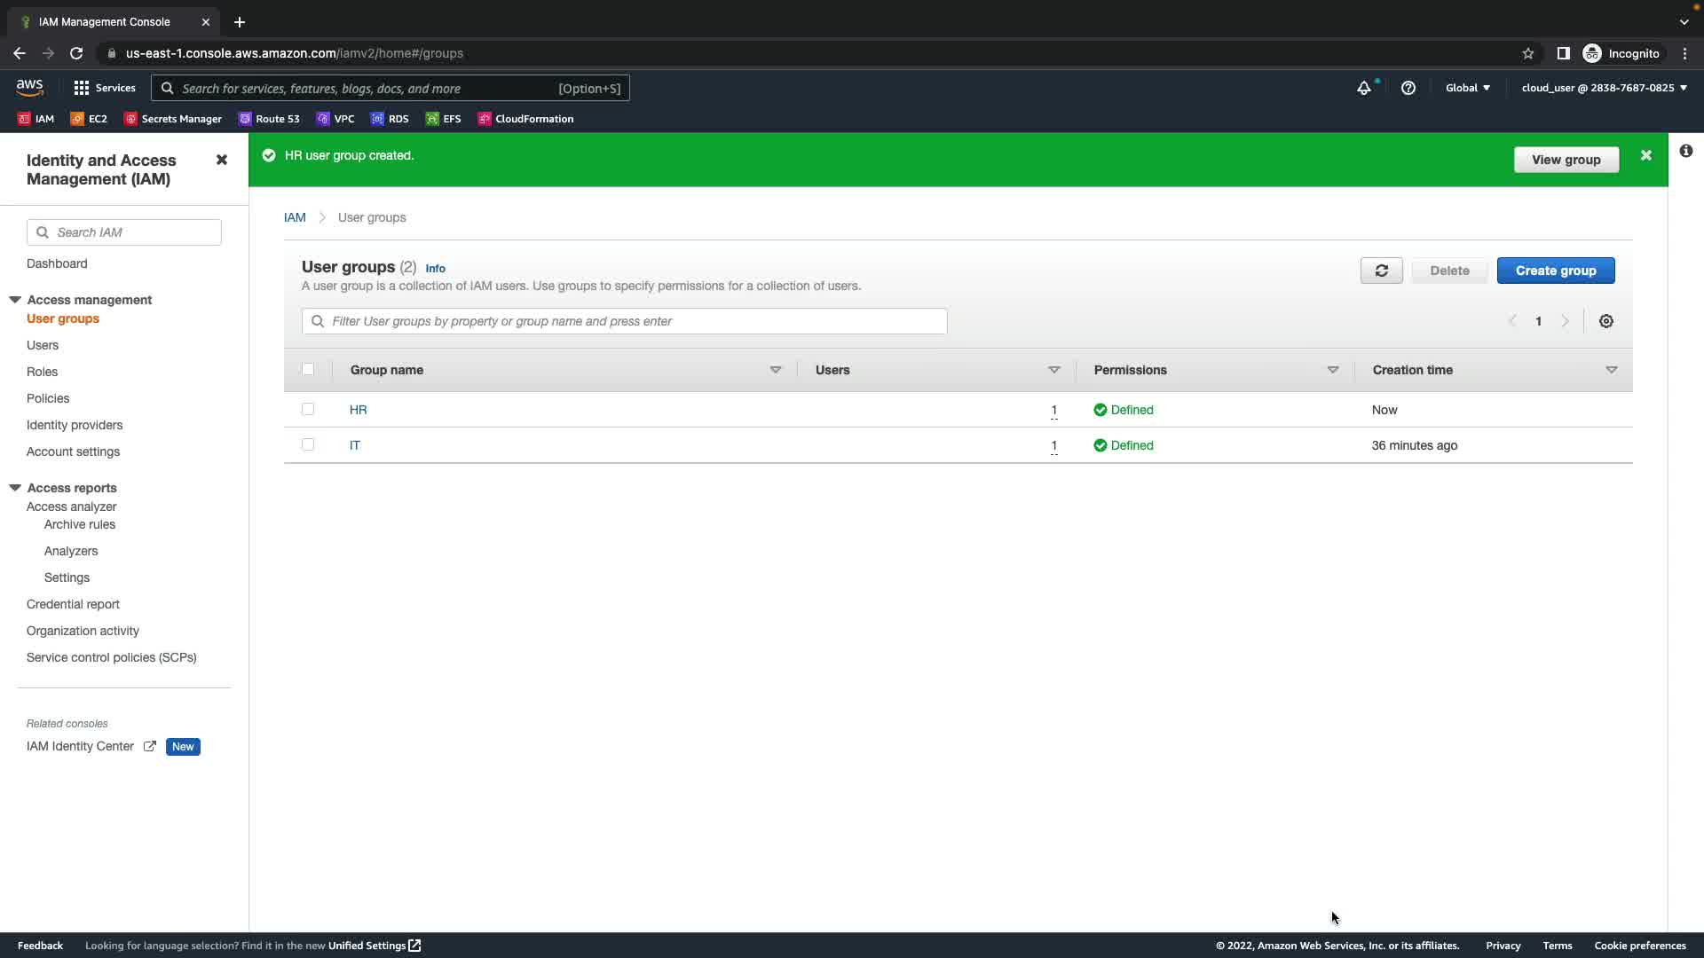Image resolution: width=1704 pixels, height=958 pixels.
Task: Open the CloudFormation bookmark shortcut
Action: point(525,119)
